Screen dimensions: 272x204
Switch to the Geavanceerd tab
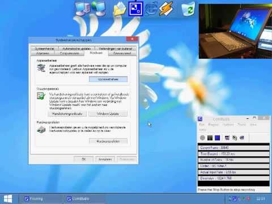click(x=122, y=53)
